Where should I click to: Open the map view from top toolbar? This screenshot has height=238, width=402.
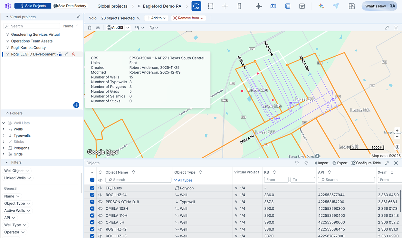click(x=273, y=6)
